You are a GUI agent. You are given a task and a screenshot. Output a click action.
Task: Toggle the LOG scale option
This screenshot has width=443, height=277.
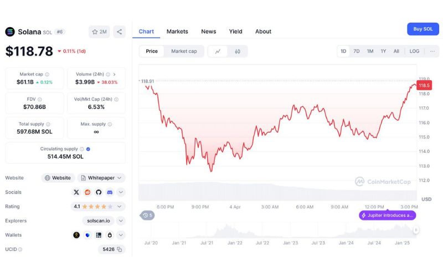414,51
